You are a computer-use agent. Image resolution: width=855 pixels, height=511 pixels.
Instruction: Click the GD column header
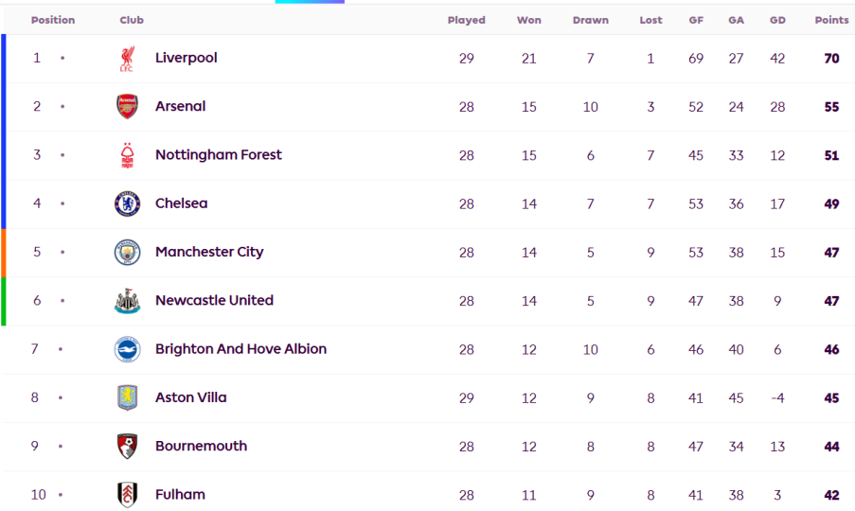coord(777,20)
